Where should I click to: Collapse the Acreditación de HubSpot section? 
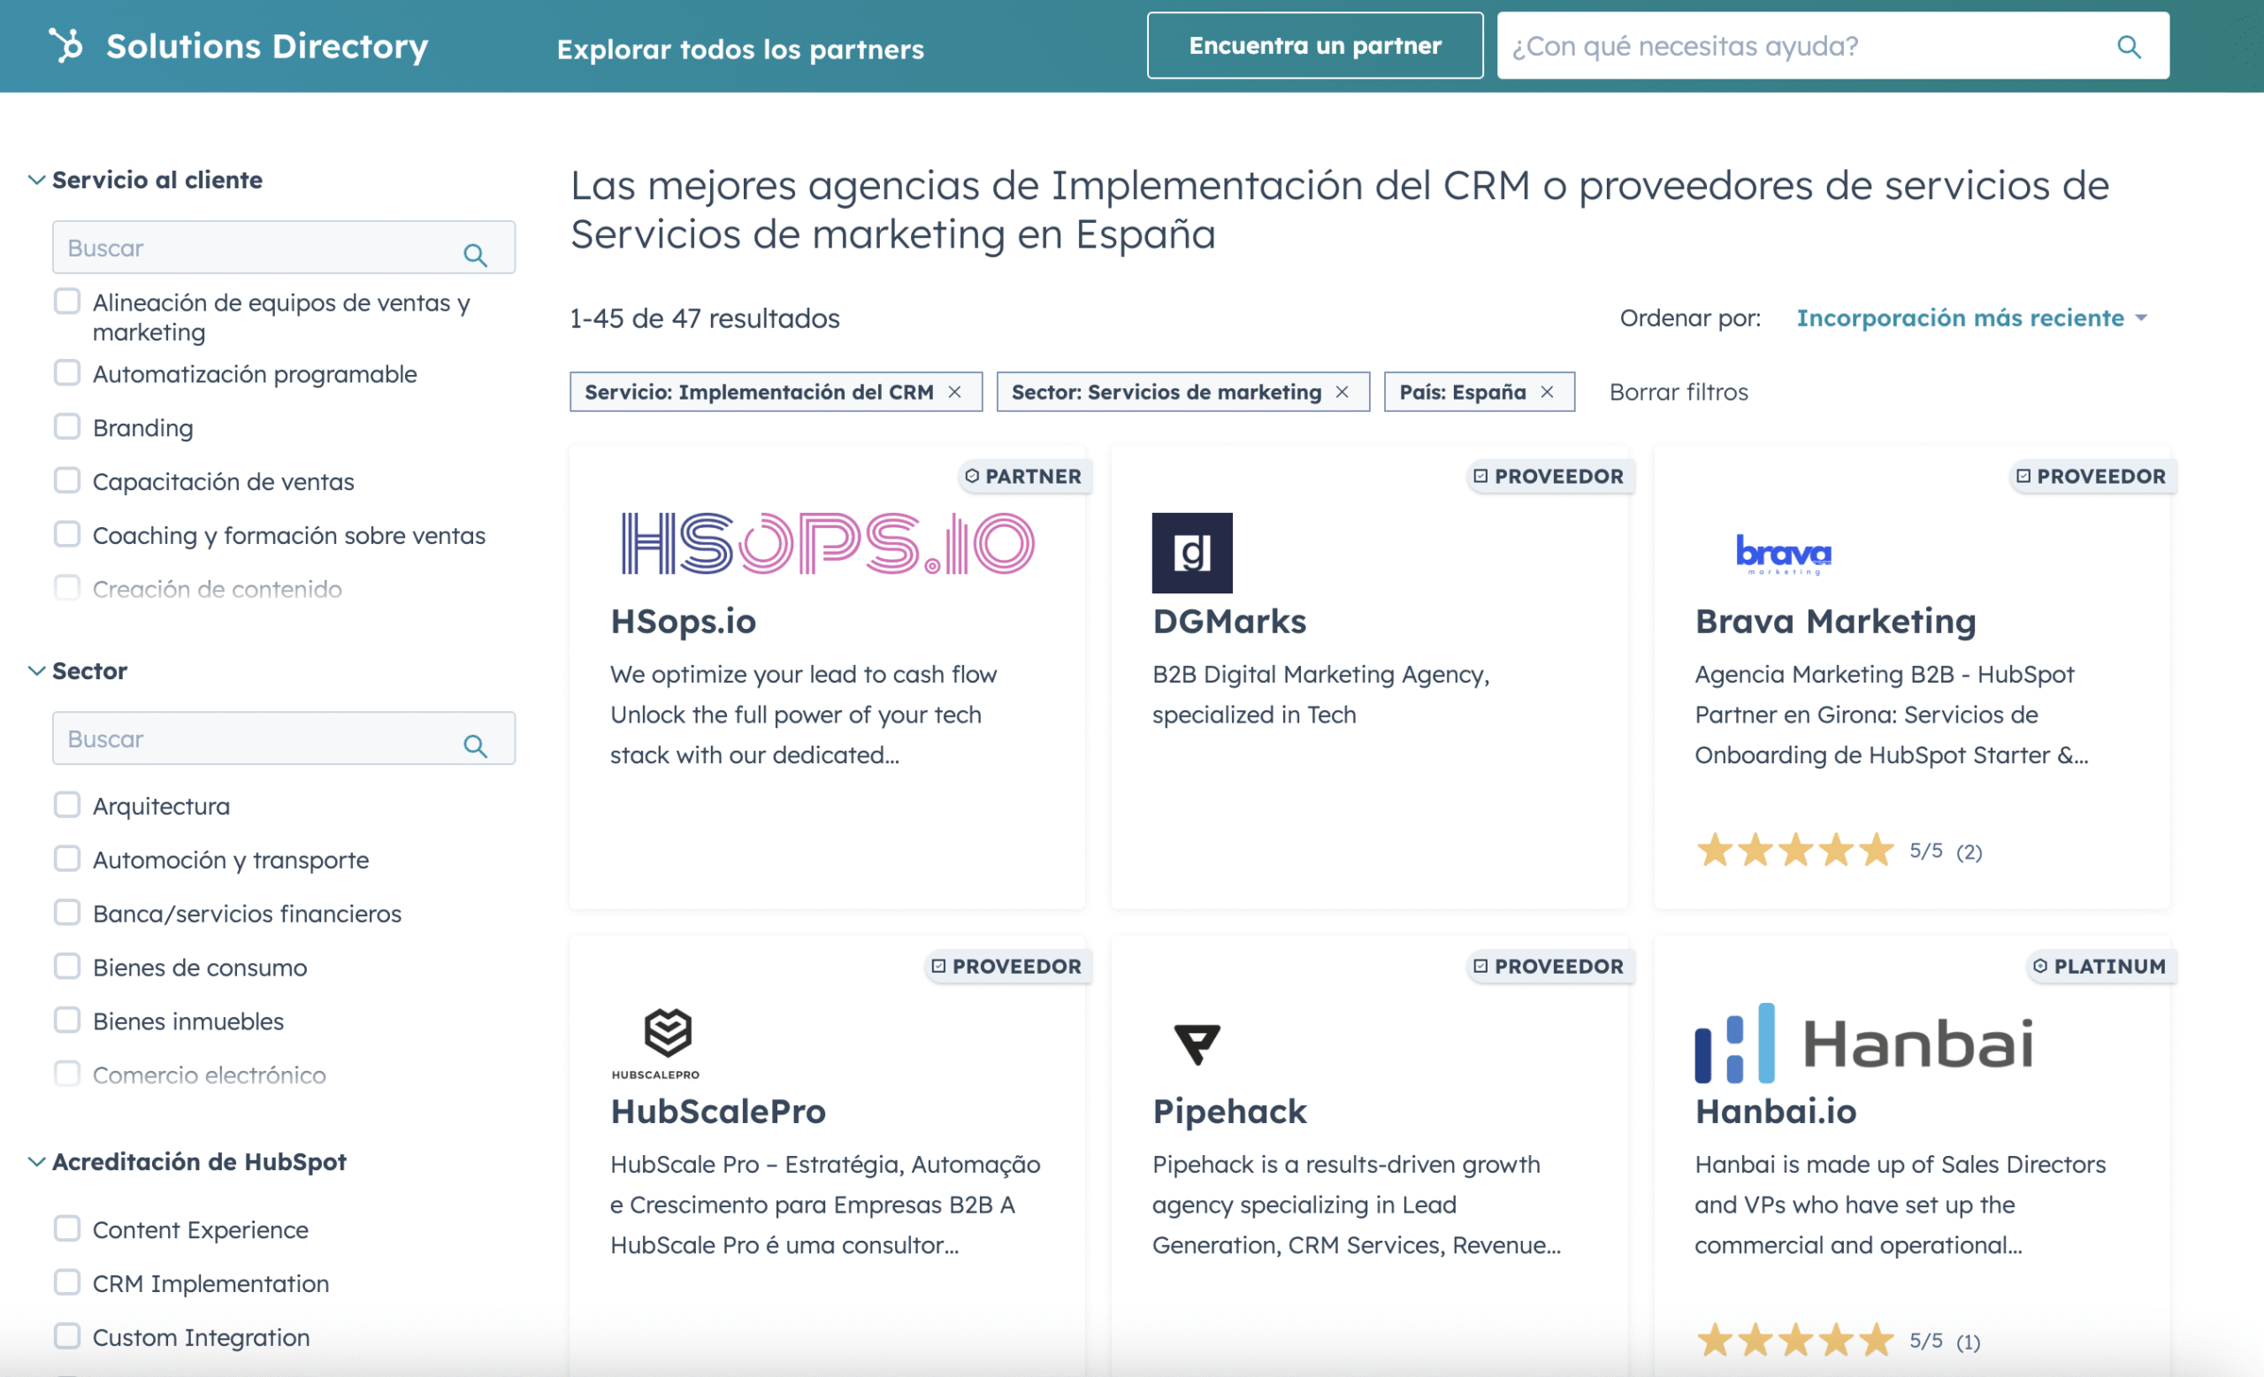click(x=37, y=1161)
